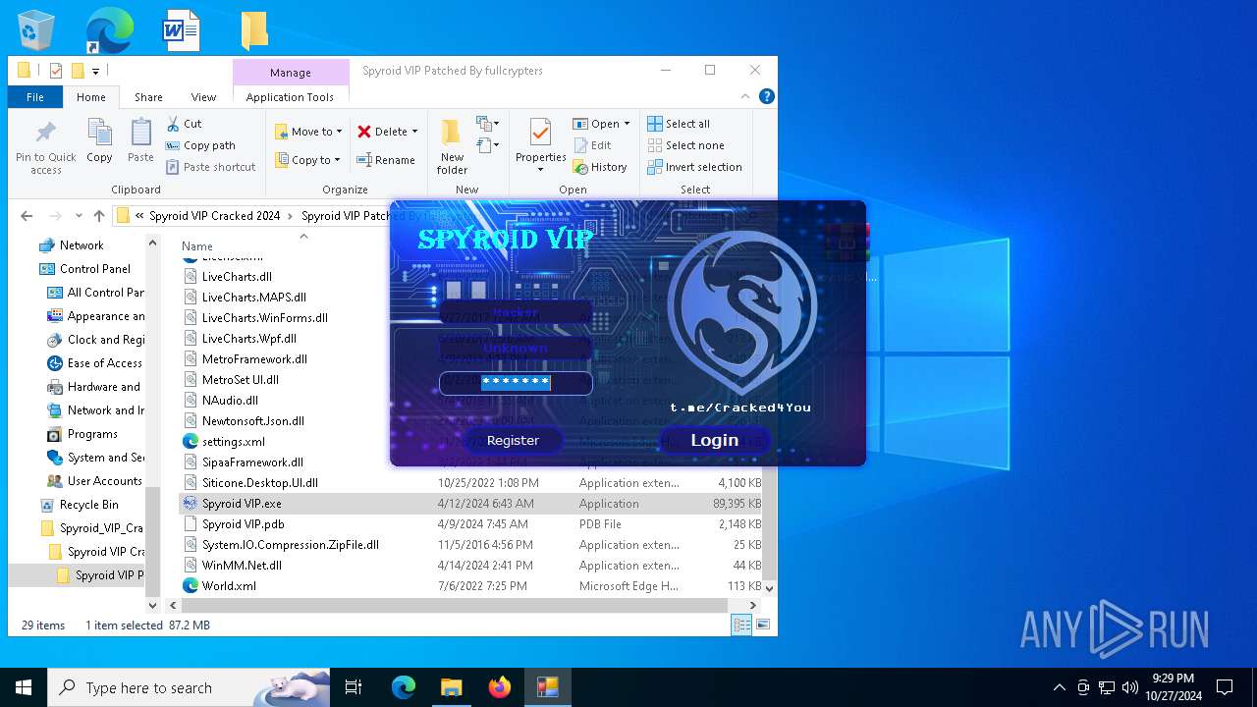Expand the Copy to dropdown
Viewport: 1257px width, 707px height.
(337, 160)
